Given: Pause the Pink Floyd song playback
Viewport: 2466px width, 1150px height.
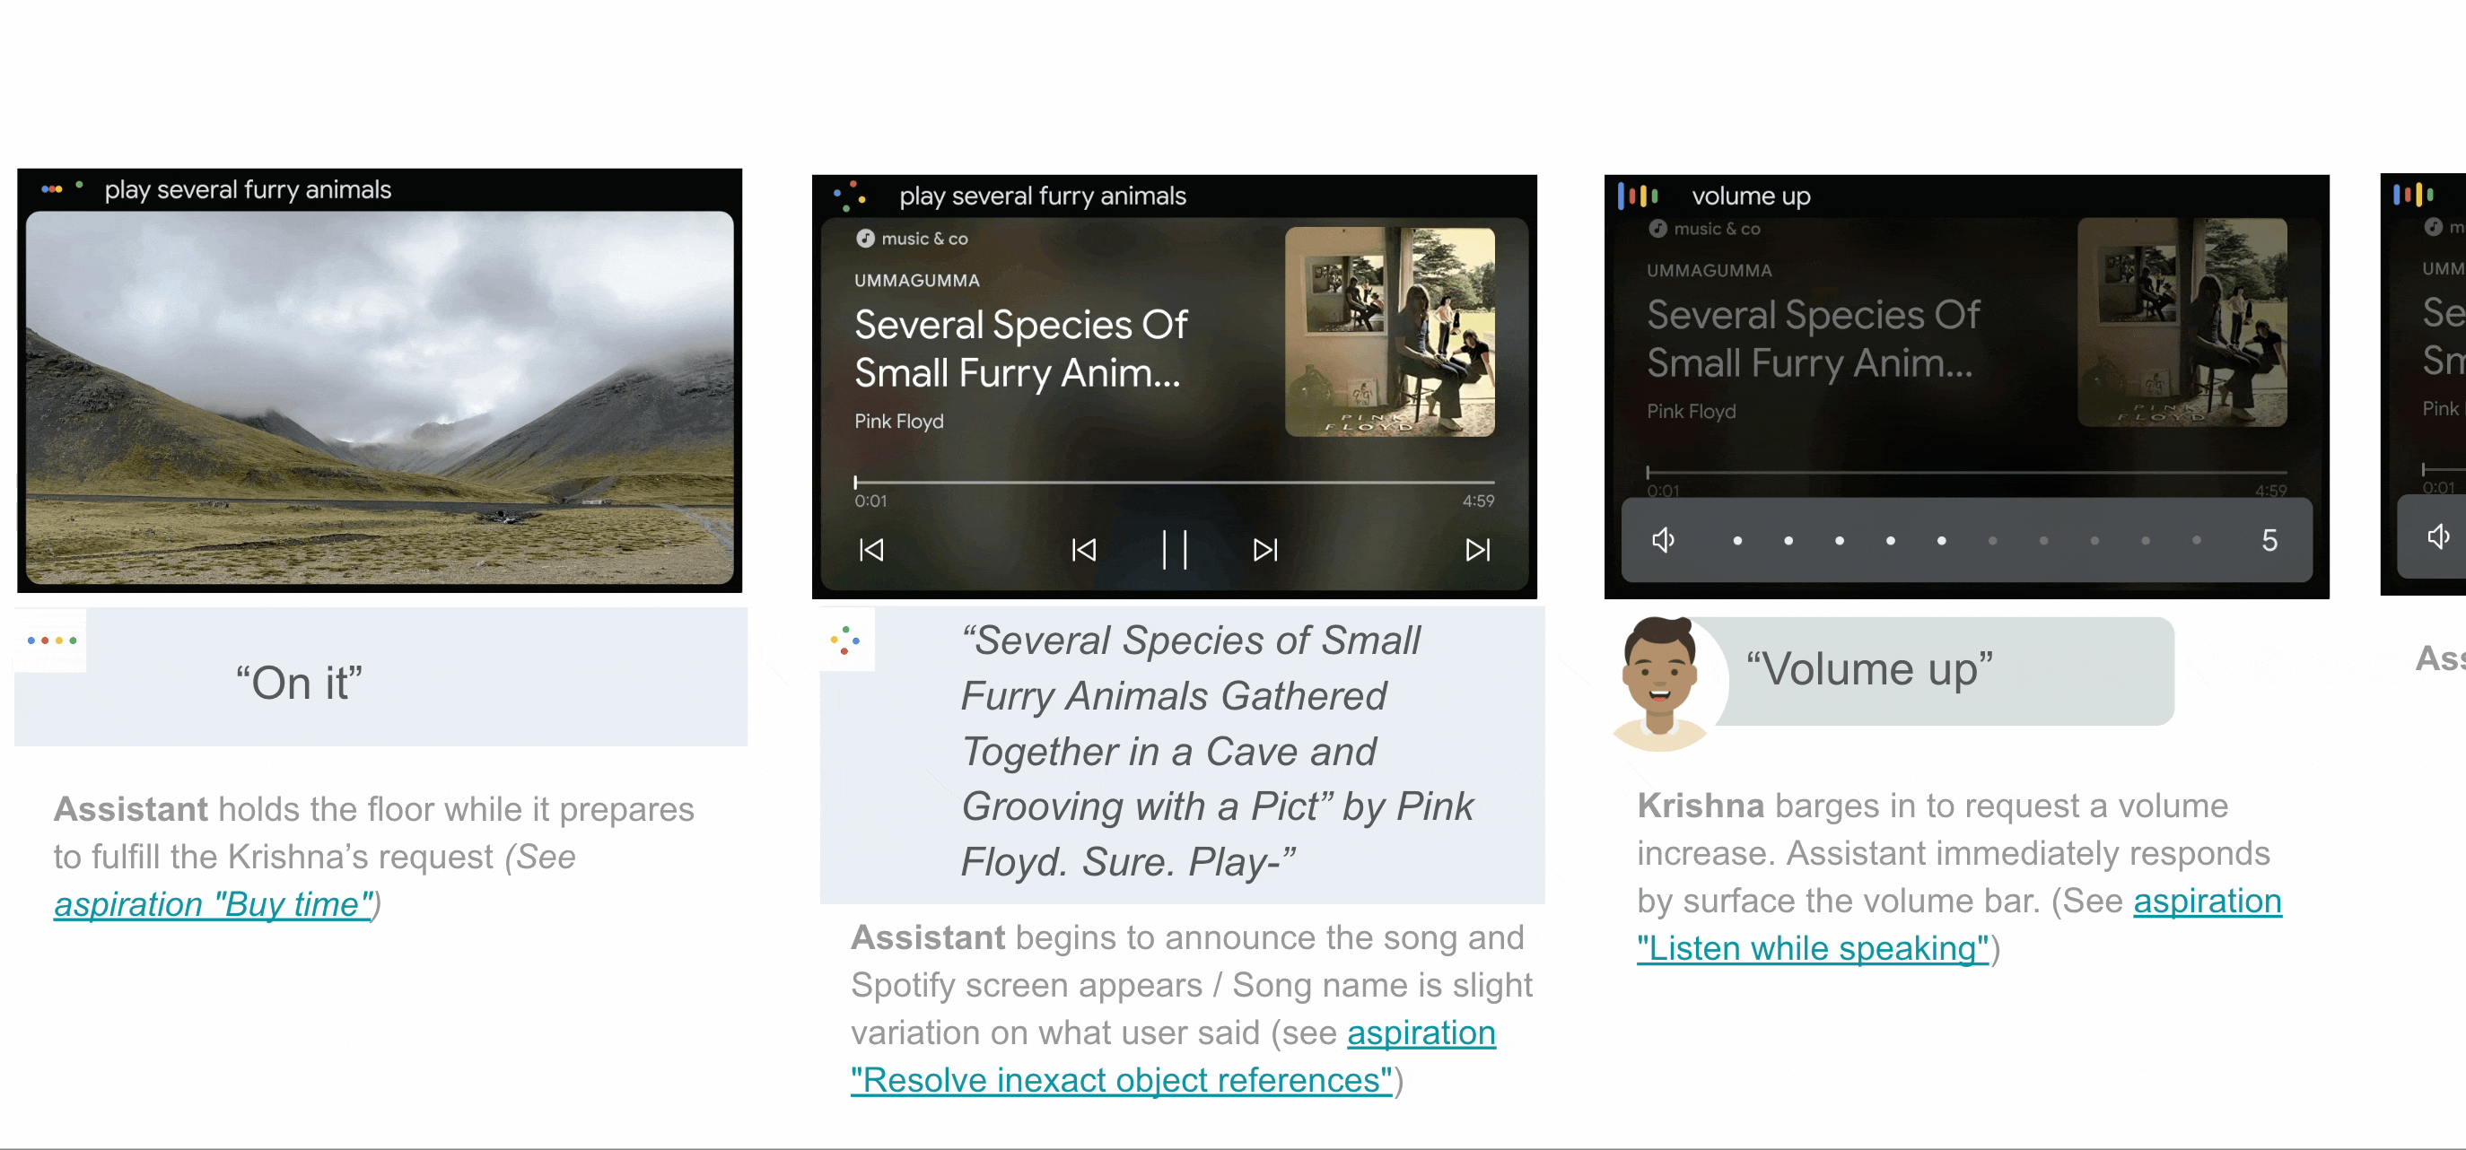Looking at the screenshot, I should click(x=1175, y=550).
